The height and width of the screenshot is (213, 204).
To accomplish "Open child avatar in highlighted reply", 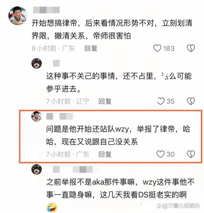I will pos(37,116).
